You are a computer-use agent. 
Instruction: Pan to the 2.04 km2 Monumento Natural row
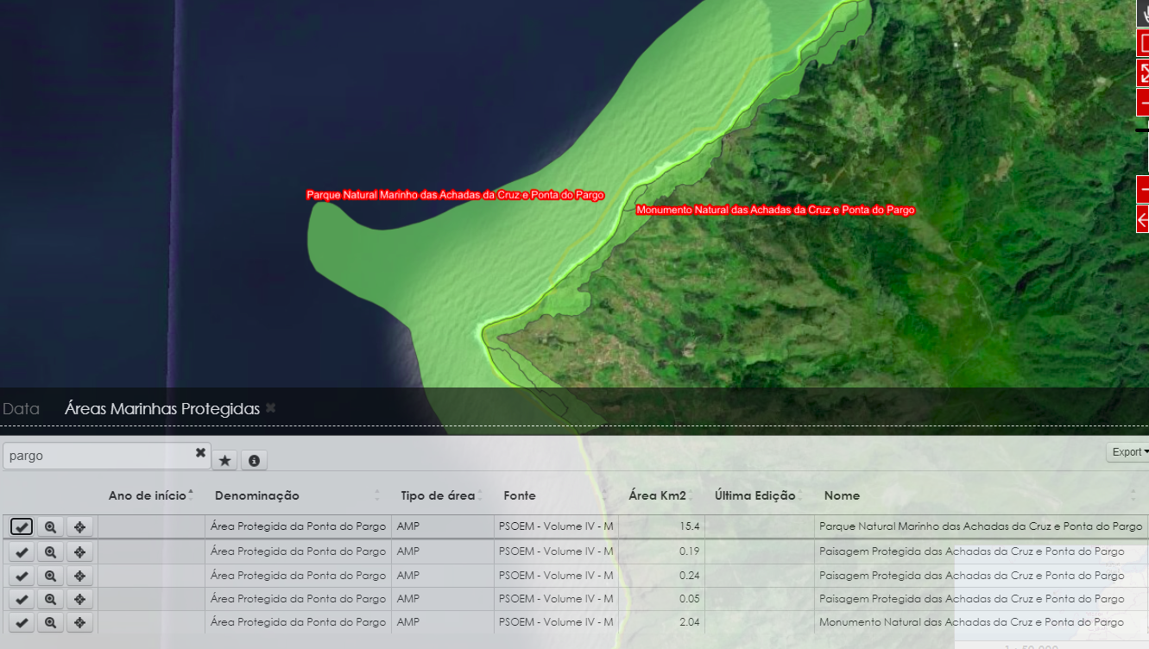(79, 622)
